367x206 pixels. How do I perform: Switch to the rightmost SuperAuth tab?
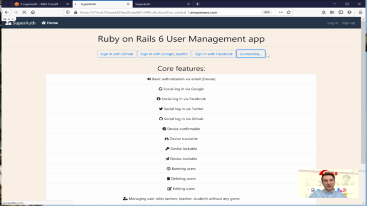point(163,4)
